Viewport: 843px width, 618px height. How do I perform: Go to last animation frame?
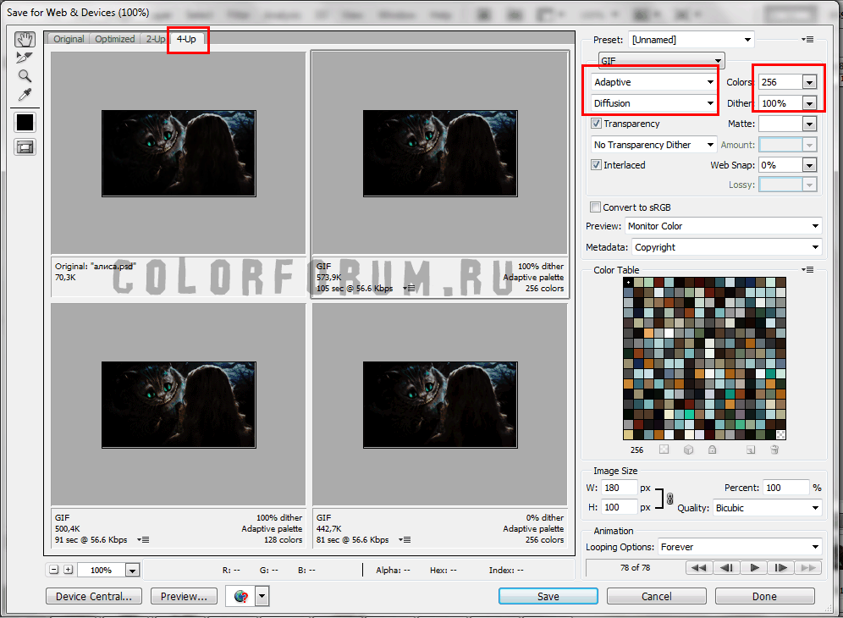(808, 567)
